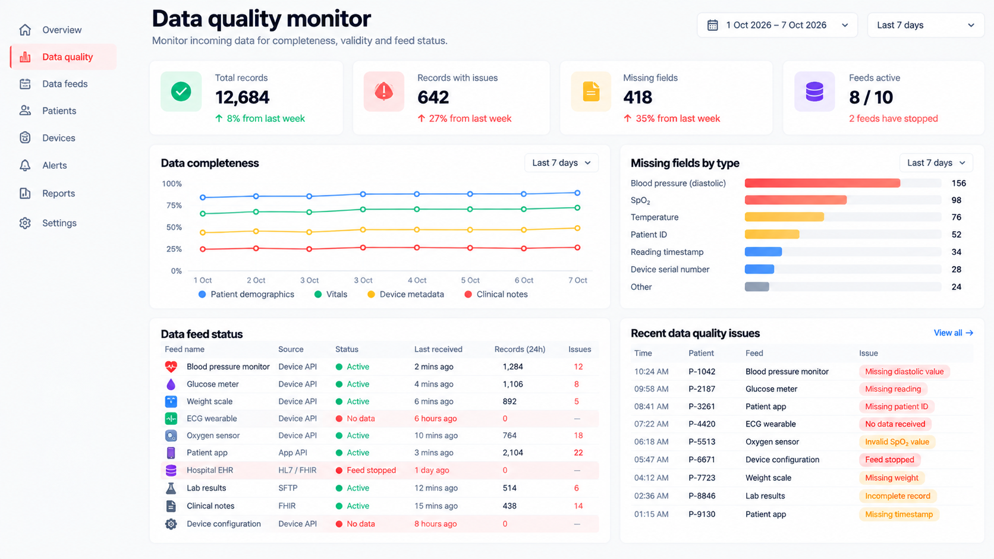Click the Glucose meter droplet icon
This screenshot has width=994, height=559.
171,384
